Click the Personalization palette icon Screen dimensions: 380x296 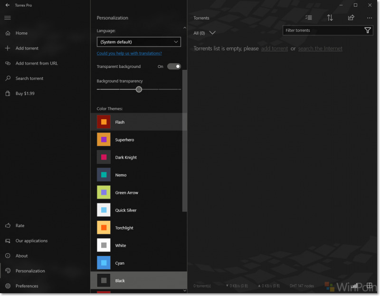pyautogui.click(x=8, y=271)
